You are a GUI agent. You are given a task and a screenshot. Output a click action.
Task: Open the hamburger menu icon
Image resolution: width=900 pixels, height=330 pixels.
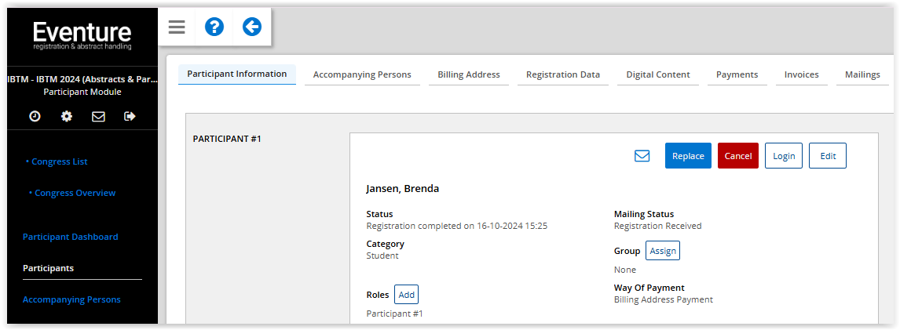(x=177, y=27)
